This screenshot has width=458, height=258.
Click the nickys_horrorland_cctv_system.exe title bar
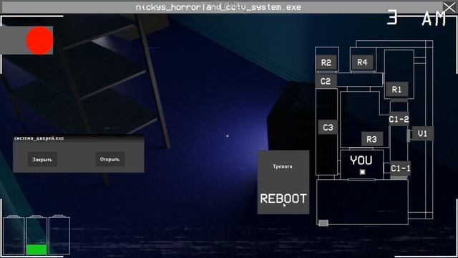218,7
